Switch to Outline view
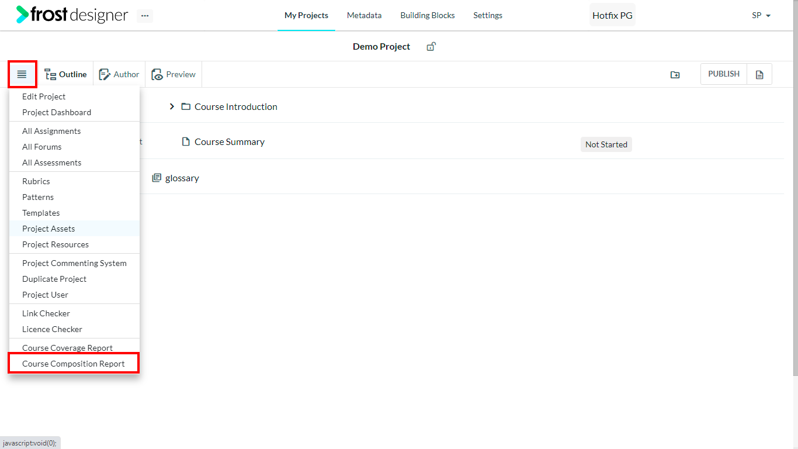 (x=65, y=74)
